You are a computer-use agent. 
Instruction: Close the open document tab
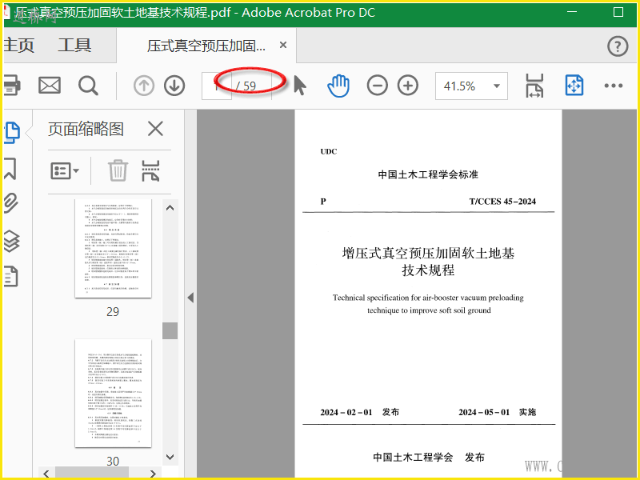point(283,45)
